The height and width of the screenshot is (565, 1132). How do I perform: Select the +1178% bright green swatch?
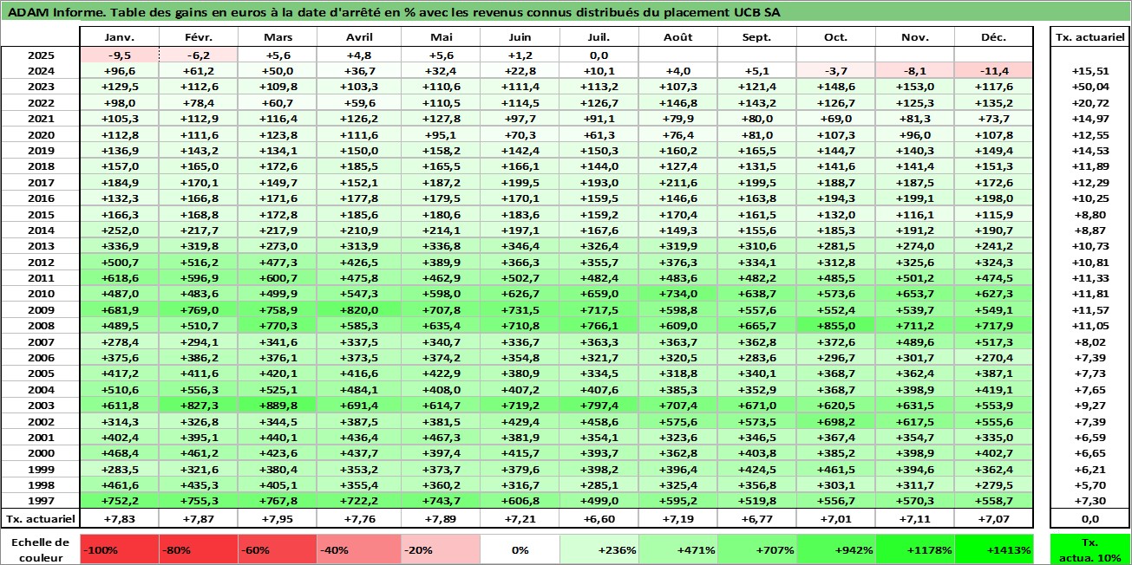pos(915,549)
